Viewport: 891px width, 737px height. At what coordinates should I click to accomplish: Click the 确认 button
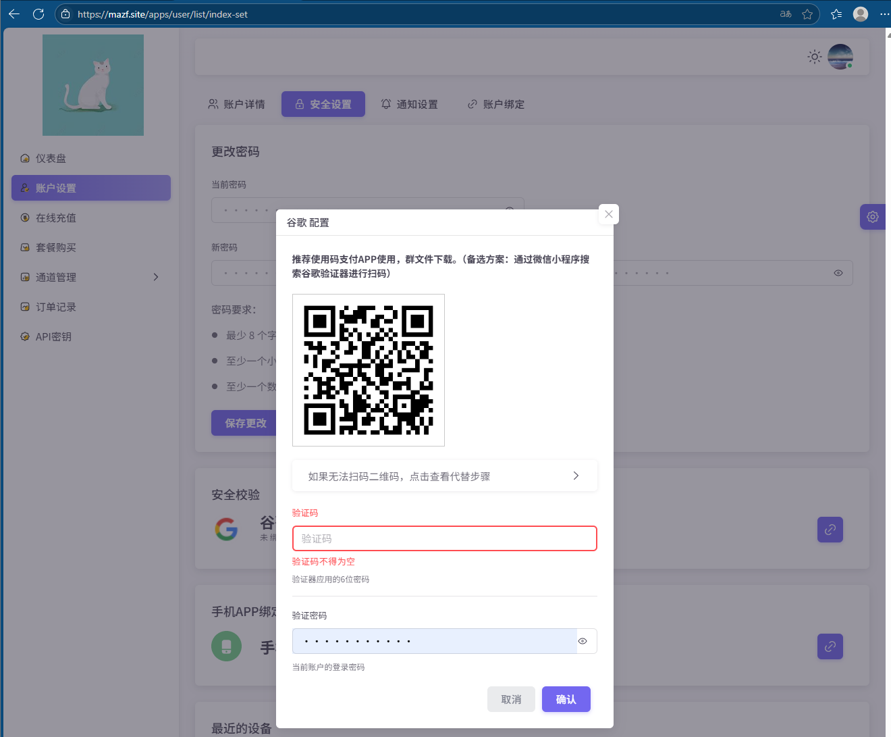566,699
